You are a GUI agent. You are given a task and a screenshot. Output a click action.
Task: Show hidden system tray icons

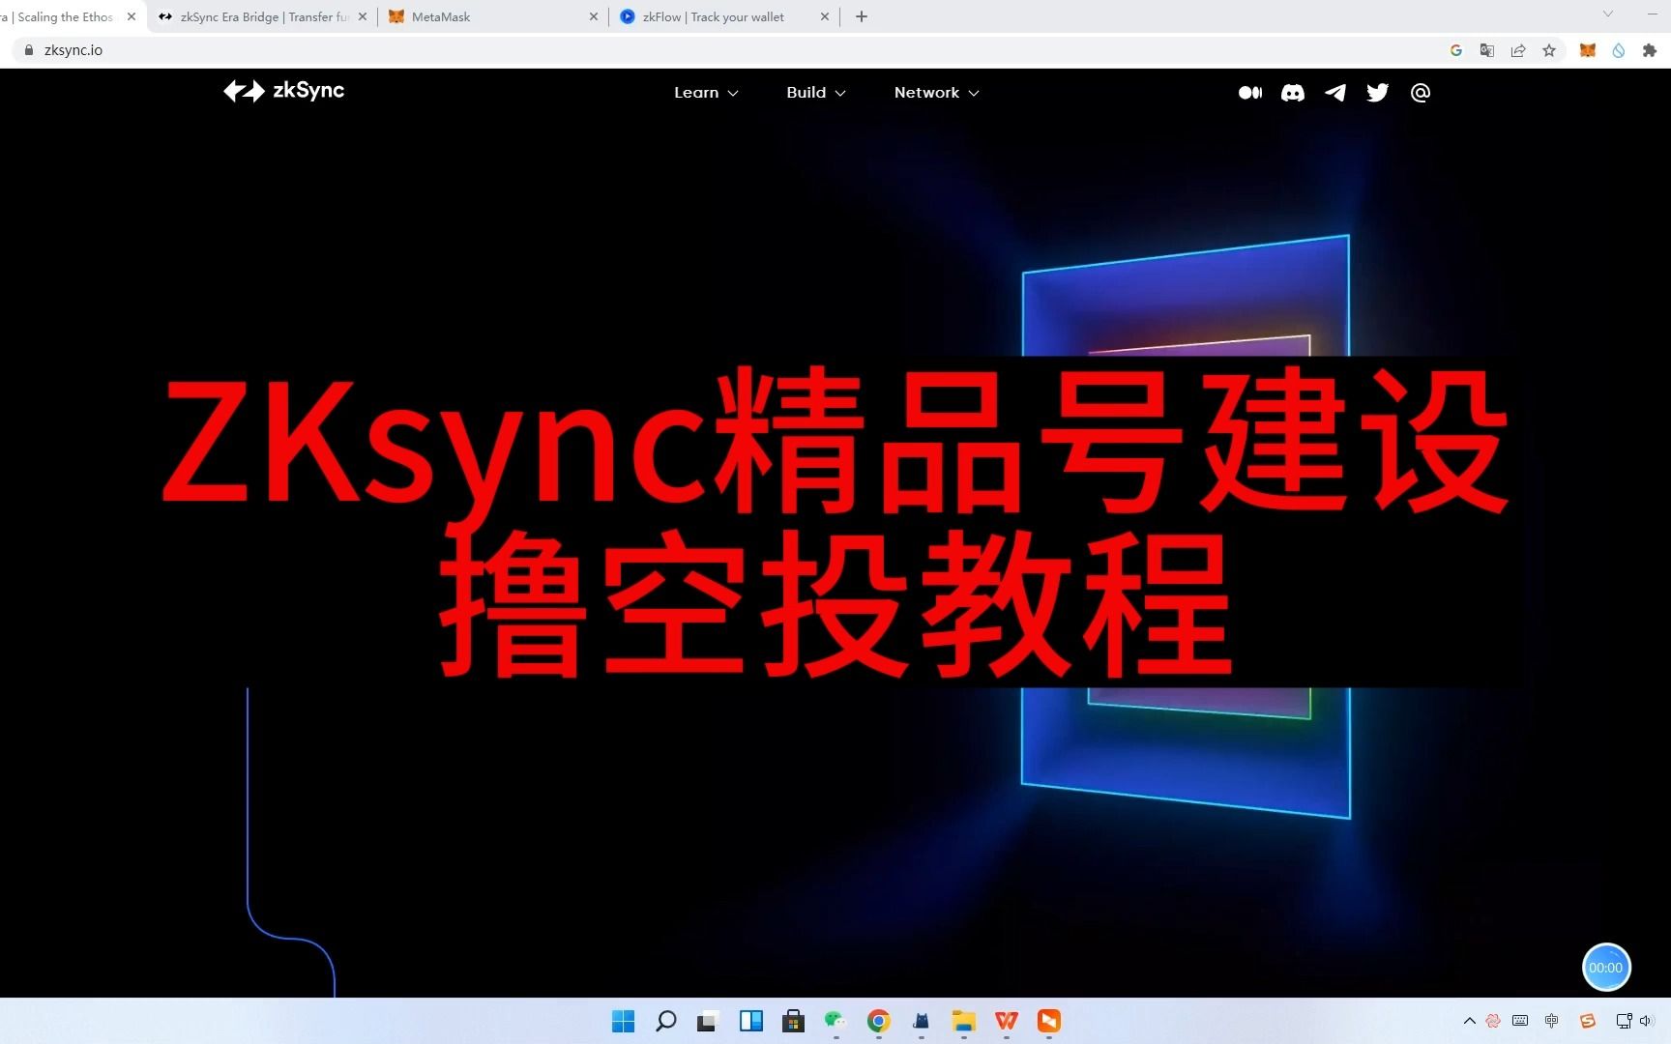point(1469,1021)
